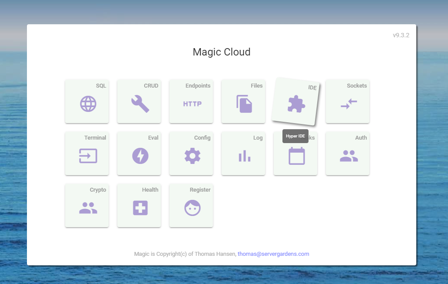
Task: Open the Crypto people icon tile
Action: 88,208
